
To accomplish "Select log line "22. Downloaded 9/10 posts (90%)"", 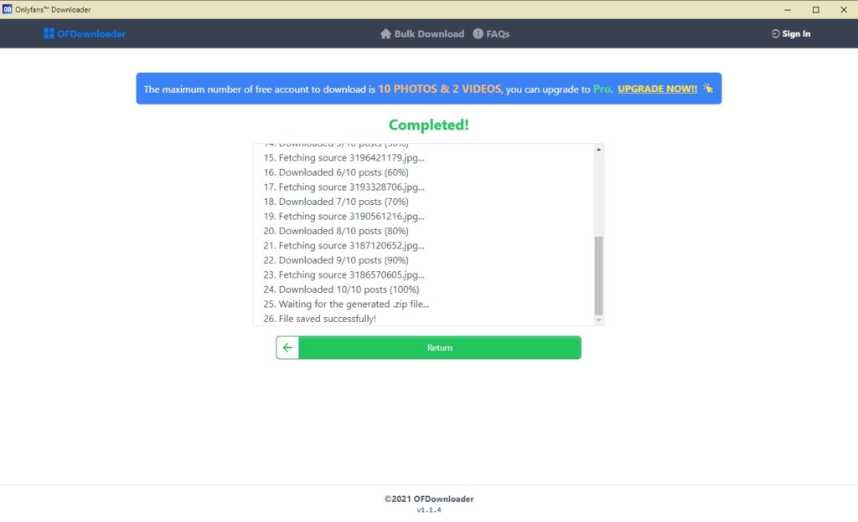I will 336,260.
